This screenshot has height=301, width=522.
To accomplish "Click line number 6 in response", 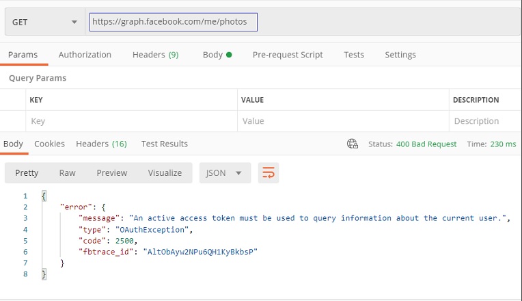I will tap(25, 252).
